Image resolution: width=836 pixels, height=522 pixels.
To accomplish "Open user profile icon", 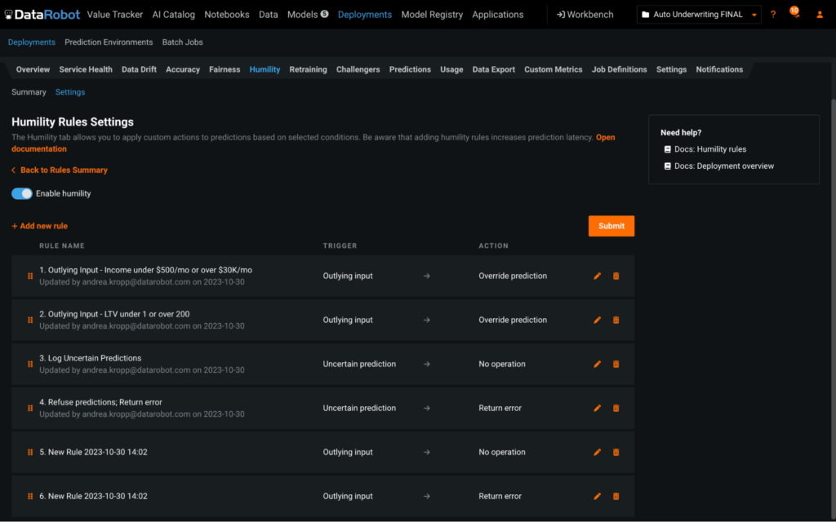I will click(820, 15).
